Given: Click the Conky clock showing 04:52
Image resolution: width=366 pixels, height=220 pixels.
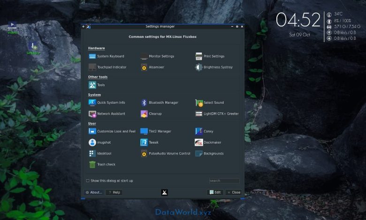Looking at the screenshot, I should click(x=298, y=20).
